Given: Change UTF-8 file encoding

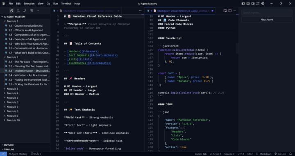Looking at the screenshot, I should click(x=241, y=154).
